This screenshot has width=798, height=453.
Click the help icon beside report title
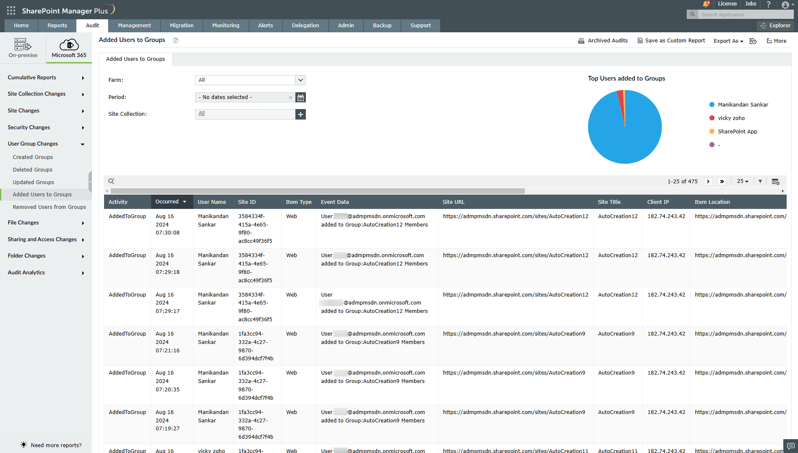coord(176,40)
